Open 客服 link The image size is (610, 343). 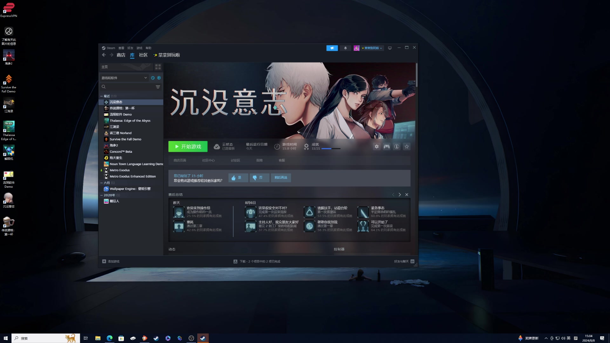282,160
